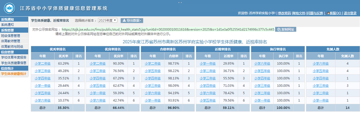Open 小学六年级 link in 免测人数 table
360x139 pixels.
[x=320, y=63]
